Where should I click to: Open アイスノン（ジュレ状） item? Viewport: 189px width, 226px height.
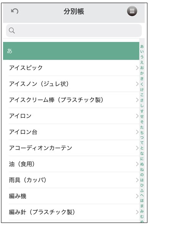[71, 84]
